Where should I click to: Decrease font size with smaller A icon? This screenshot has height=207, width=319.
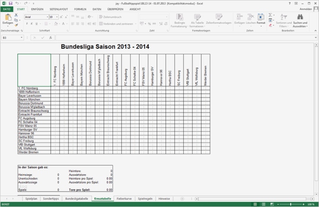click(x=66, y=17)
